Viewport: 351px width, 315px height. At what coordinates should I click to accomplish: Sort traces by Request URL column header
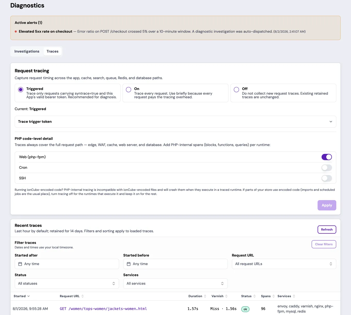click(72, 296)
